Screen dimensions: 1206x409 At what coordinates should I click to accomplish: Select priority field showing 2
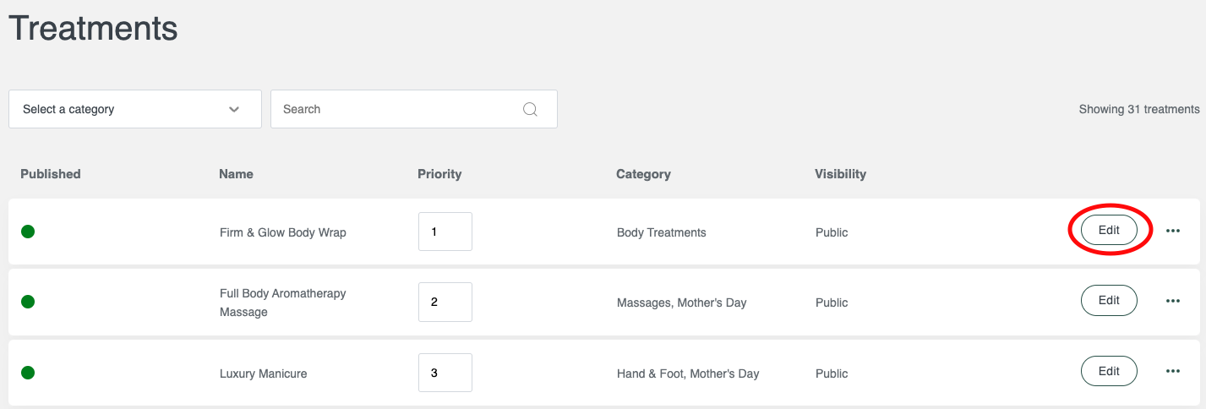tap(445, 302)
